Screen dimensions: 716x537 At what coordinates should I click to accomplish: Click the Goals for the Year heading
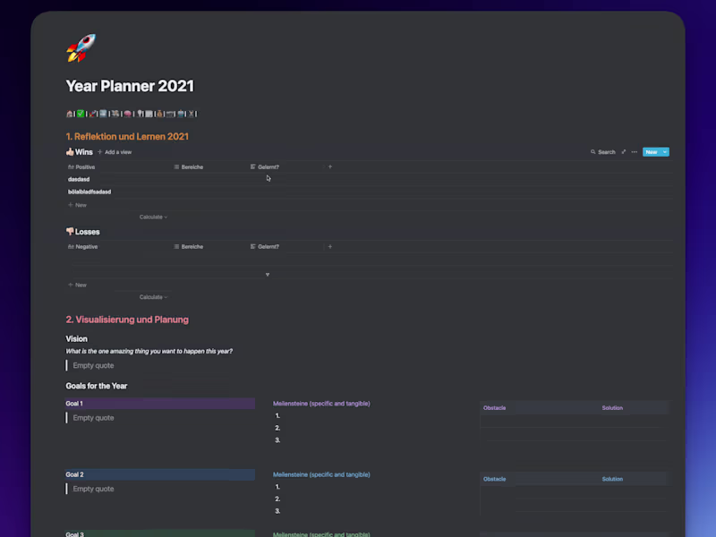click(x=97, y=386)
